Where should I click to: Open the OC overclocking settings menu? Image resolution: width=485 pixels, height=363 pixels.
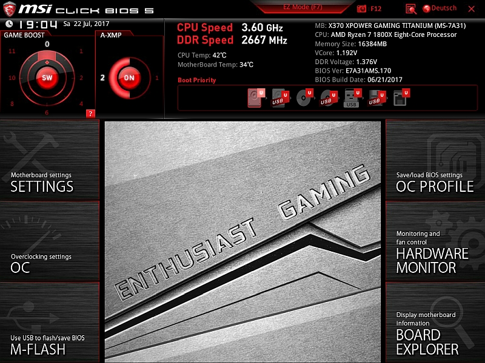(x=50, y=241)
